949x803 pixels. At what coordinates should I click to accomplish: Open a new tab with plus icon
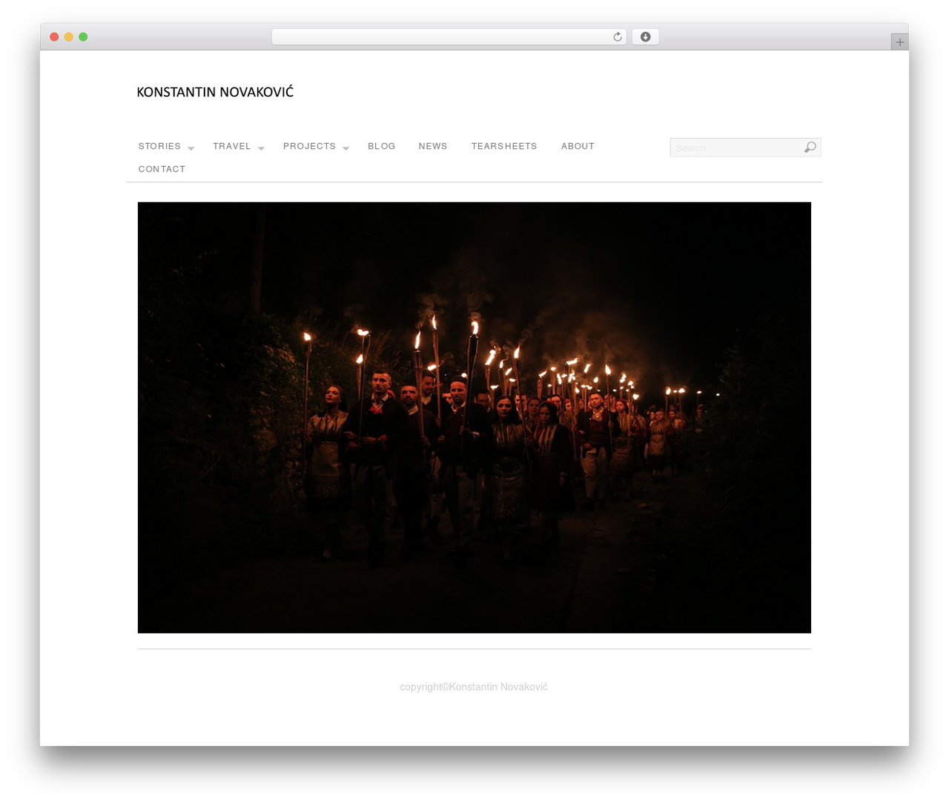tap(899, 42)
